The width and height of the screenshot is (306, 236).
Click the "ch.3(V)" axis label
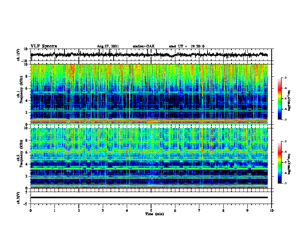tap(19, 198)
